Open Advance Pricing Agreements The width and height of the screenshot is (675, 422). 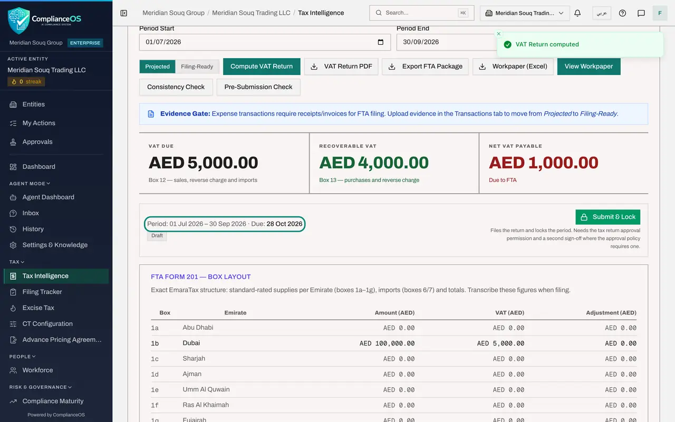[56, 340]
